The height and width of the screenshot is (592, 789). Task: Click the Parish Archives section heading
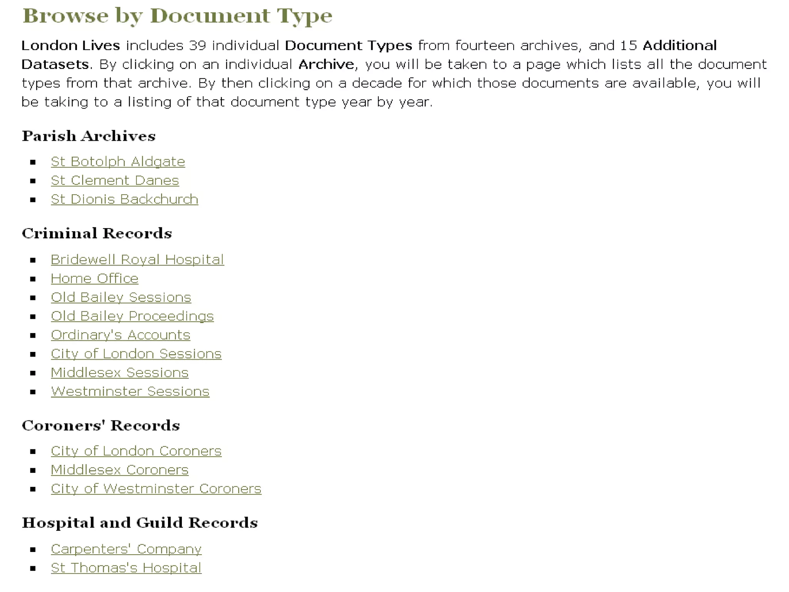coord(89,136)
